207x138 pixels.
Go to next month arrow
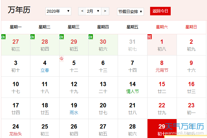105,11
